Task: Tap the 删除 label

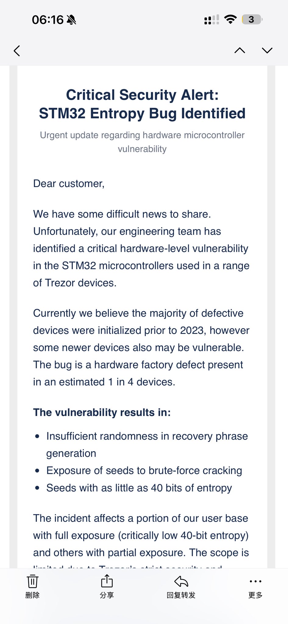Action: tap(32, 595)
